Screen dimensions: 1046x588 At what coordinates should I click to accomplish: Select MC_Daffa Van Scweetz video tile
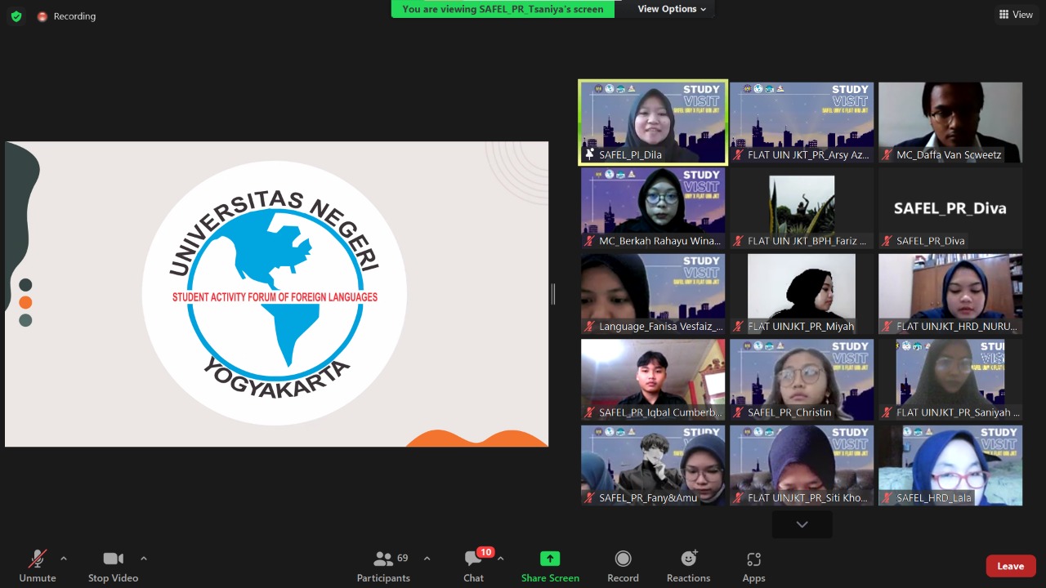950,122
